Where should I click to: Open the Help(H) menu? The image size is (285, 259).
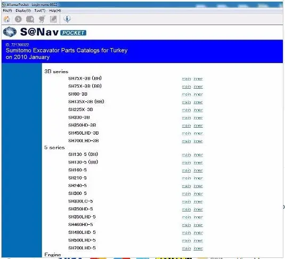(x=55, y=11)
